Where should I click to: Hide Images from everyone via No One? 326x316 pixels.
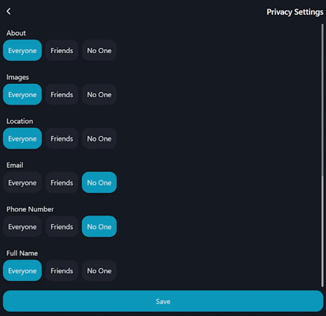coord(99,94)
